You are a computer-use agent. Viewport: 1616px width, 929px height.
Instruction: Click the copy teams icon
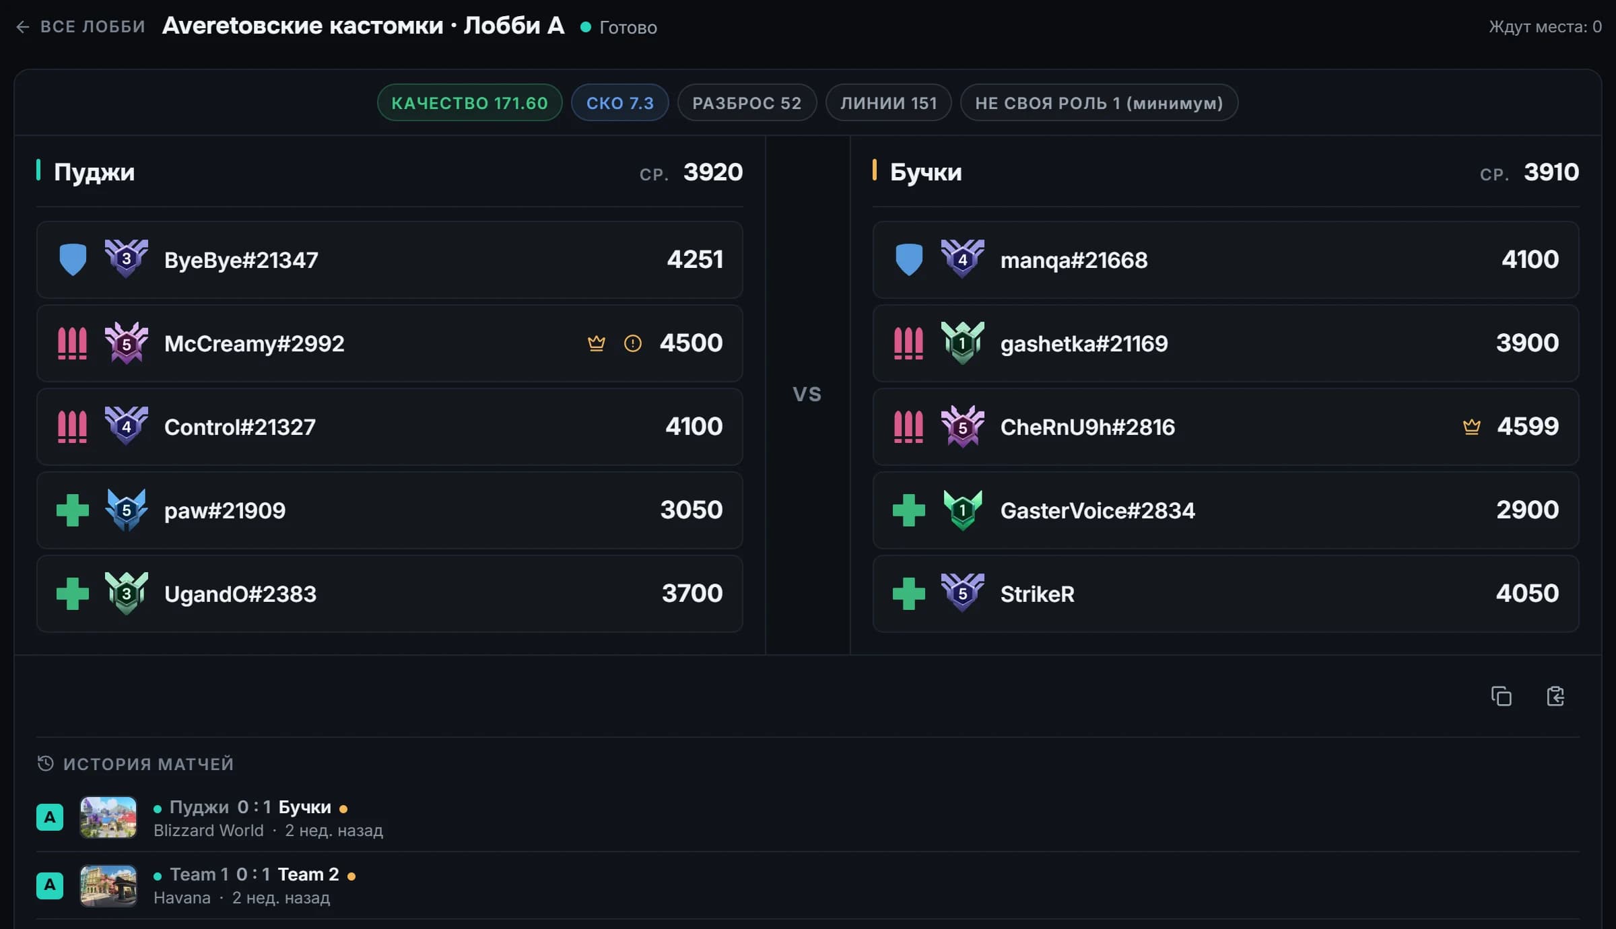click(x=1501, y=696)
